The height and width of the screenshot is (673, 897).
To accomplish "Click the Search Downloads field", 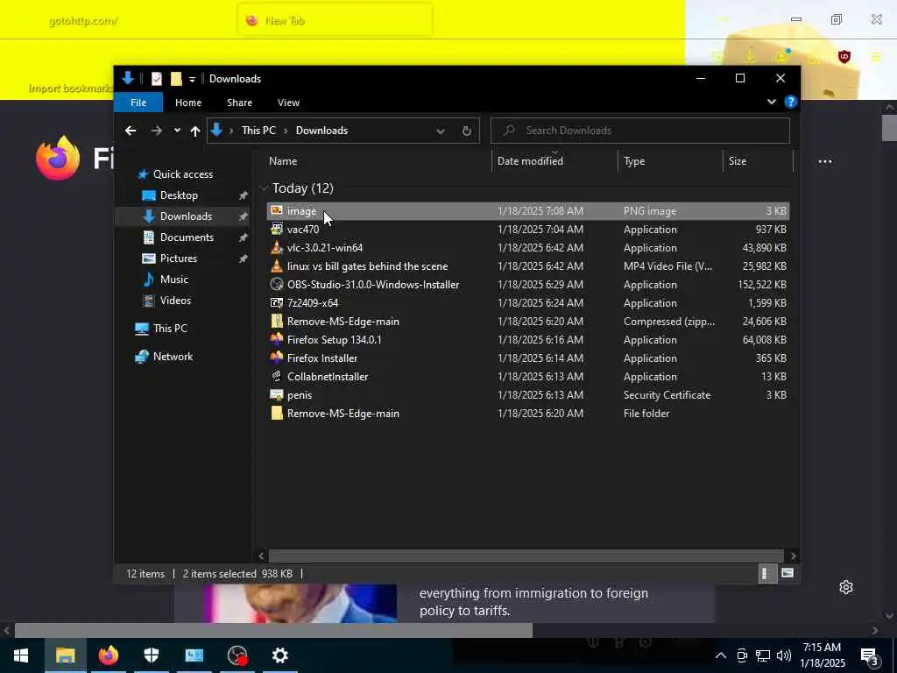I will 640,131.
